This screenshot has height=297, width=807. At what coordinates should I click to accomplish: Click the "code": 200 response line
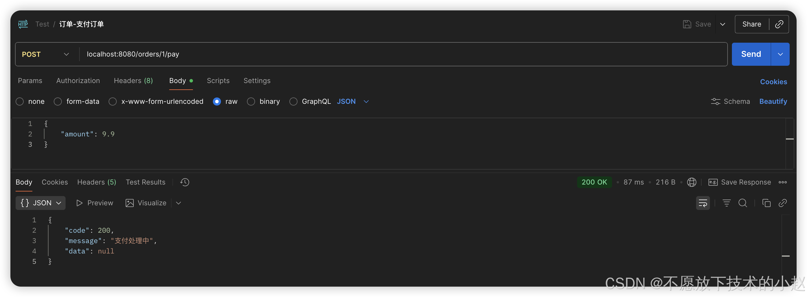(x=89, y=230)
